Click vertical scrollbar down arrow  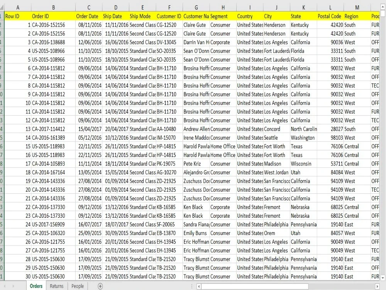(383, 278)
